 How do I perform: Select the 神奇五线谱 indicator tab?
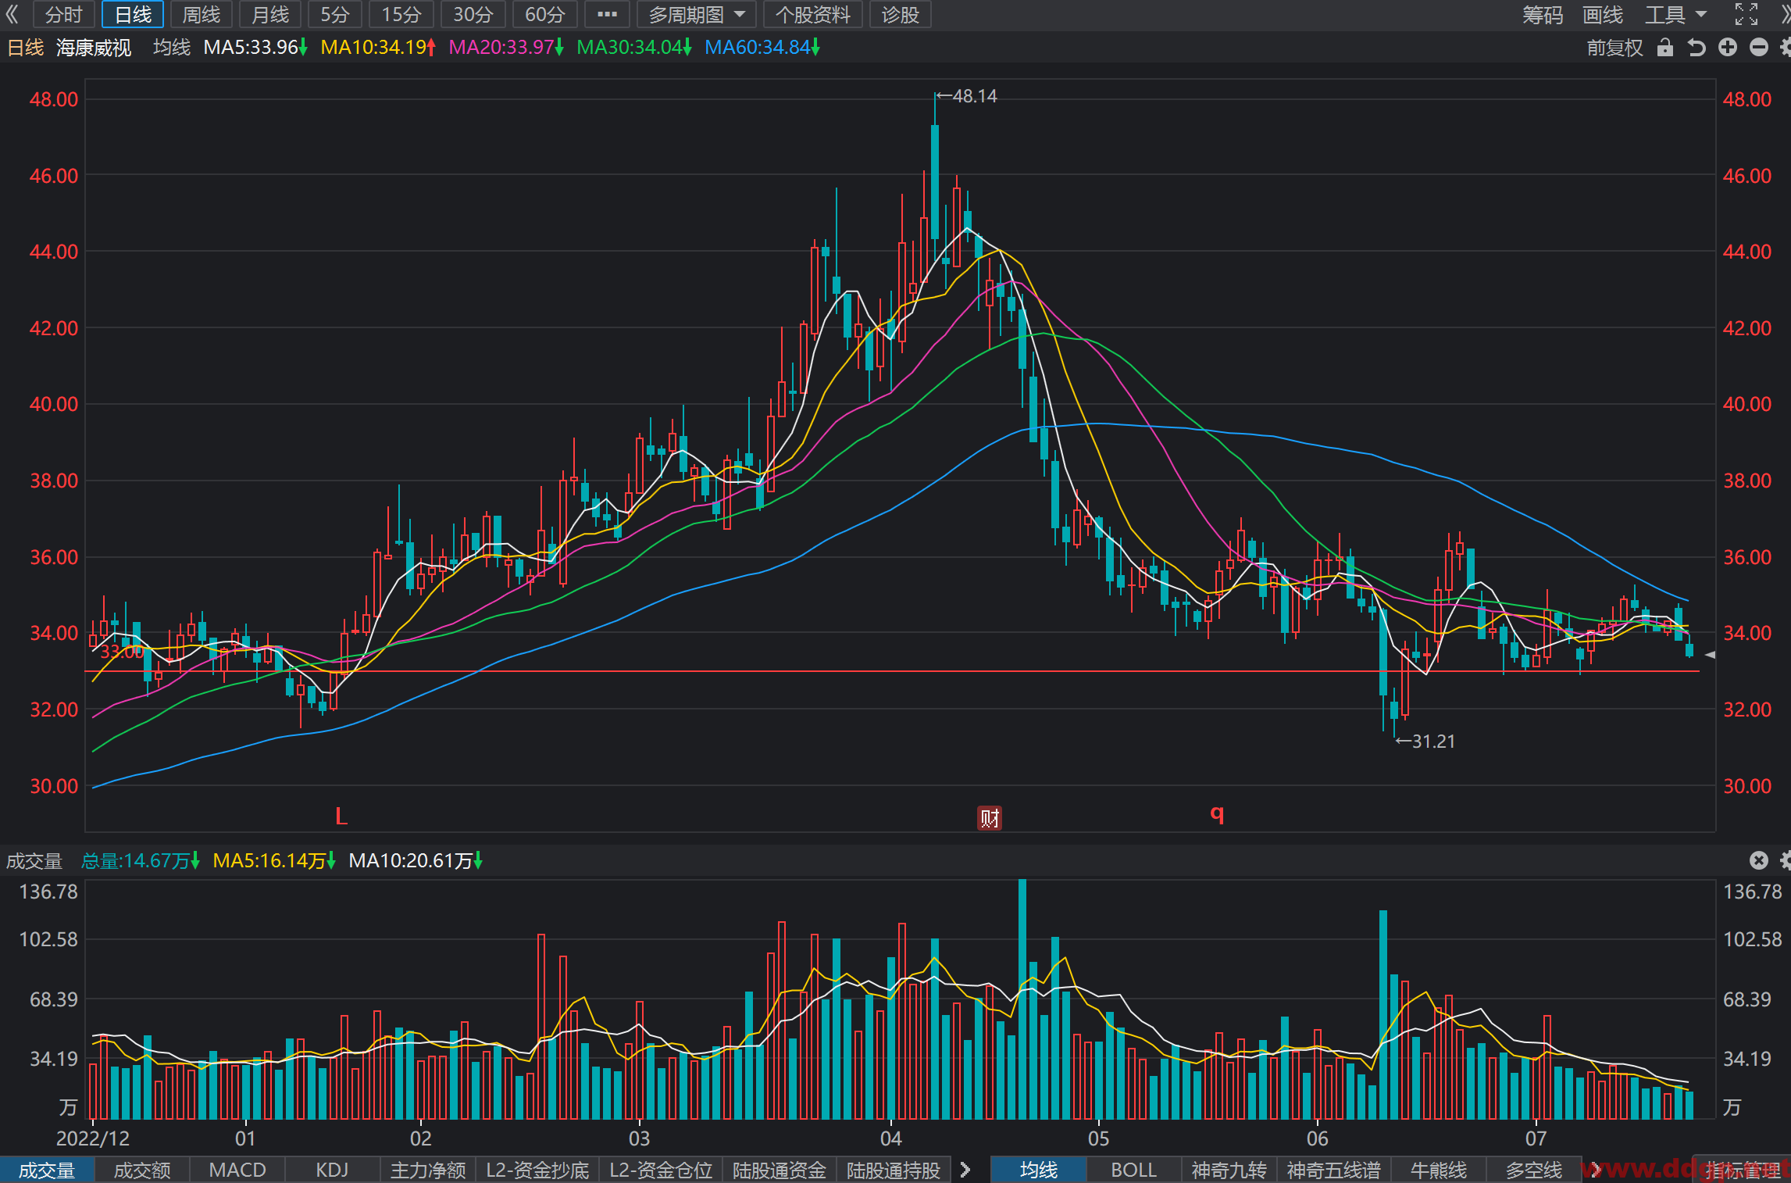click(x=1334, y=1170)
